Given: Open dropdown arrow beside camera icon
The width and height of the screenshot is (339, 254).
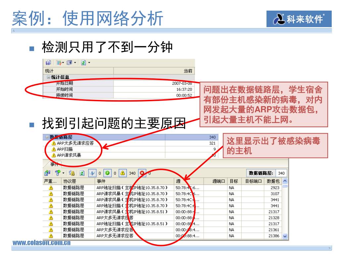Looking at the screenshot, I should pyautogui.click(x=75, y=63).
